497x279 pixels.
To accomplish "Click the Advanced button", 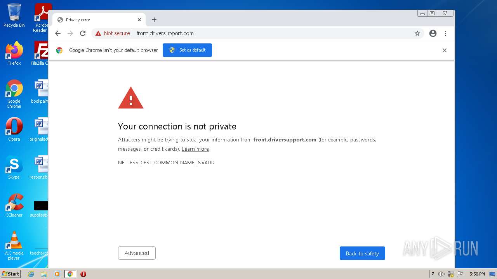I will [137, 253].
